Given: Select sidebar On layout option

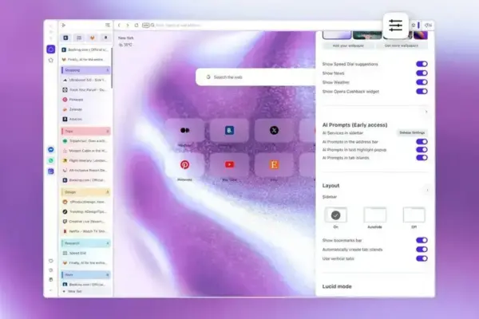Looking at the screenshot, I should point(336,215).
